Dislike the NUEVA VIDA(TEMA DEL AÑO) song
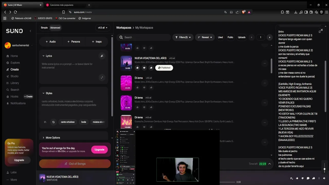The width and height of the screenshot is (329, 185). click(x=144, y=68)
